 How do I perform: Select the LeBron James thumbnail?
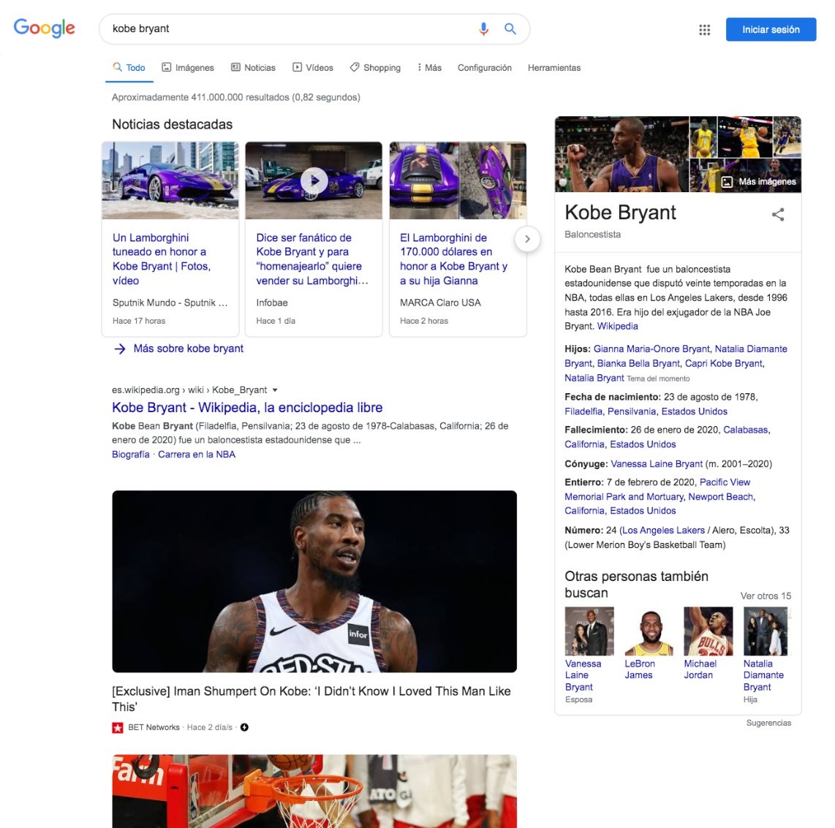coord(649,630)
